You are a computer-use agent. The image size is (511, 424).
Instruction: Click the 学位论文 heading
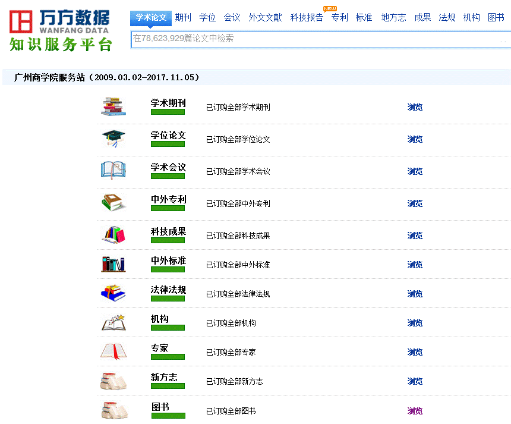(168, 135)
